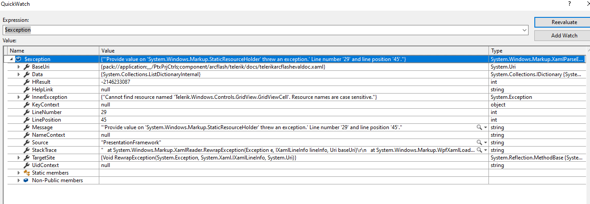Click the wrench icon beside BaseUri
Image resolution: width=590 pixels, height=204 pixels.
26,67
